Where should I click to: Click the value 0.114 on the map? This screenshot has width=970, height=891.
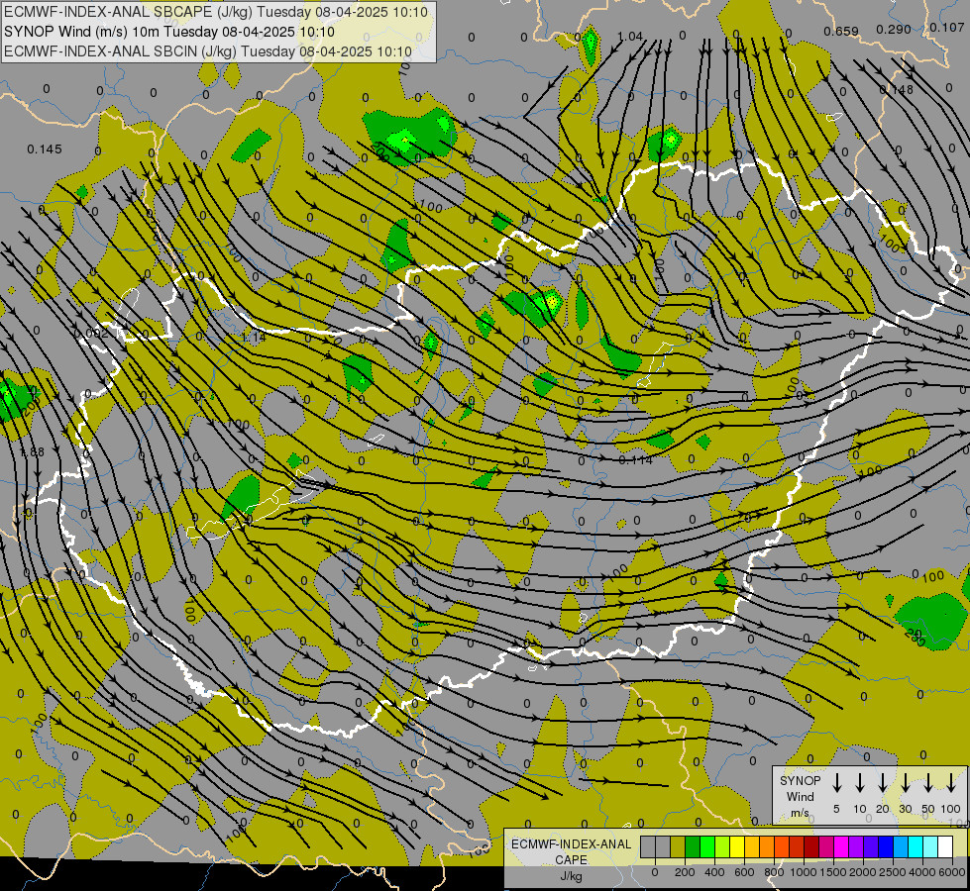635,460
